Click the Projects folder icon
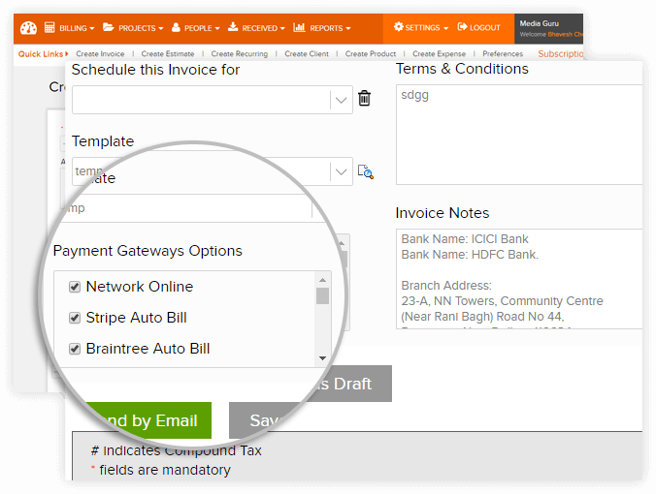 [x=109, y=27]
